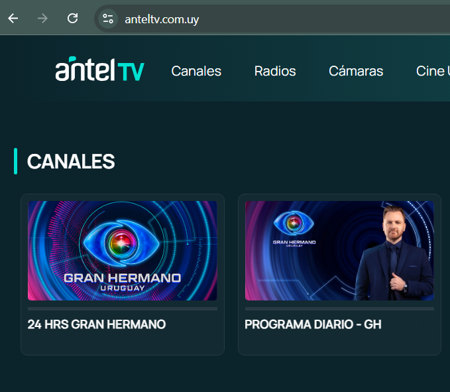Reload the page with the refresh icon
The width and height of the screenshot is (450, 392).
pyautogui.click(x=73, y=19)
